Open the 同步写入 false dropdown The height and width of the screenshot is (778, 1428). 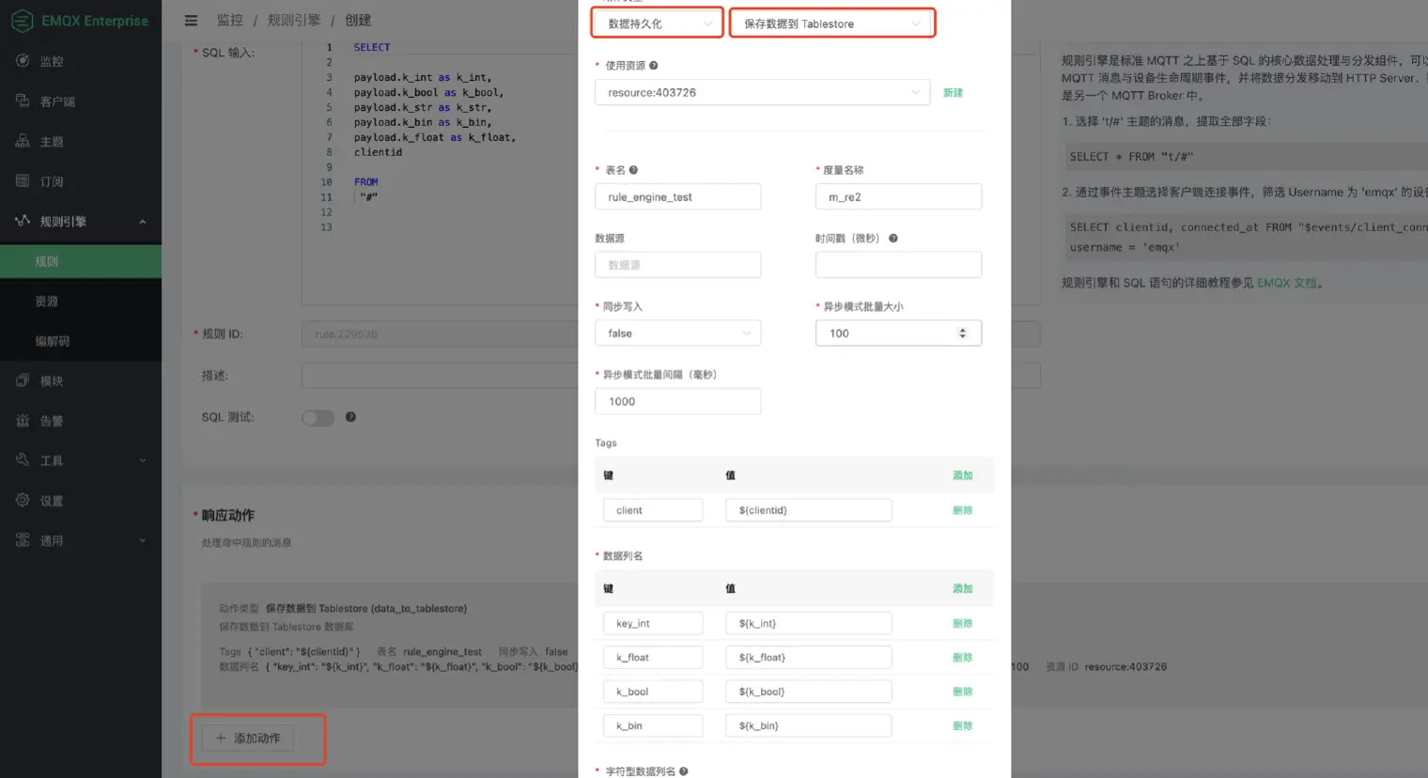pyautogui.click(x=677, y=333)
